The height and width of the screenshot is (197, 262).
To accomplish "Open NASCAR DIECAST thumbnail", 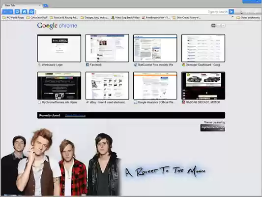I will tap(203, 86).
